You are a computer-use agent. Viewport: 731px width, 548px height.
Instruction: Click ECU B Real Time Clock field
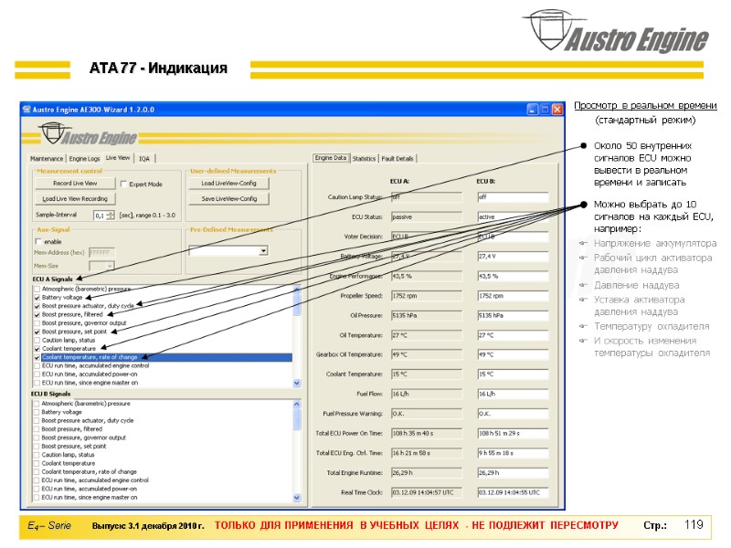click(513, 492)
